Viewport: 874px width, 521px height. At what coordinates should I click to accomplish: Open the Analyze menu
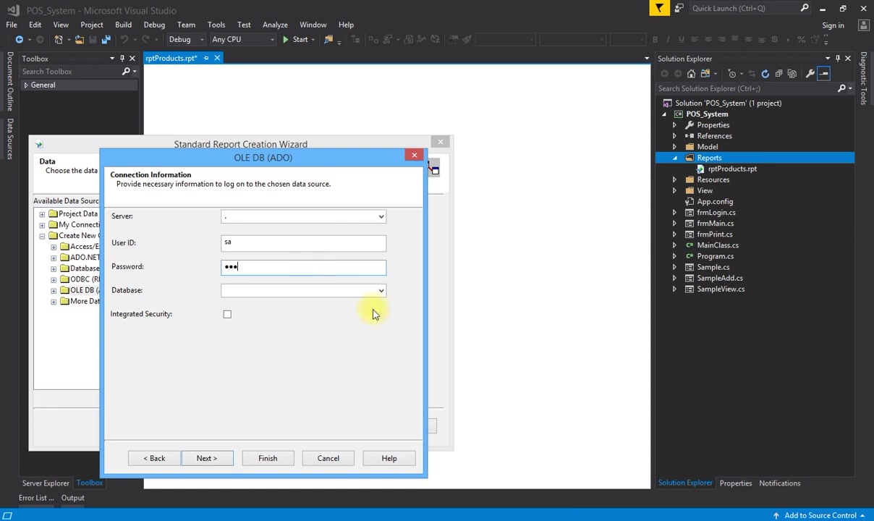(275, 25)
